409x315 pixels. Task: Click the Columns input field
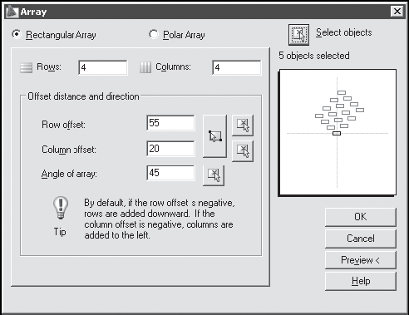[x=237, y=67]
